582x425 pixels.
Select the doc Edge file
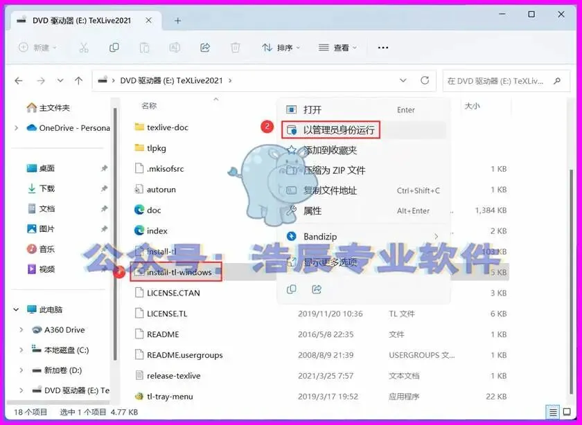[148, 210]
